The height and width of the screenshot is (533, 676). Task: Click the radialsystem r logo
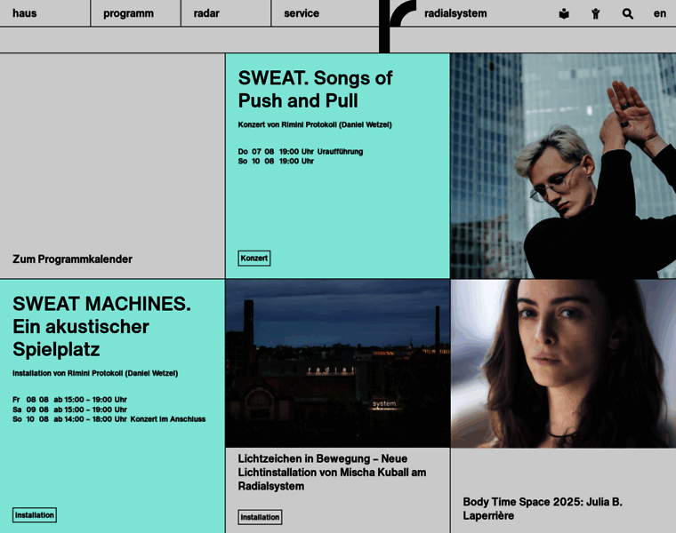coord(398,26)
